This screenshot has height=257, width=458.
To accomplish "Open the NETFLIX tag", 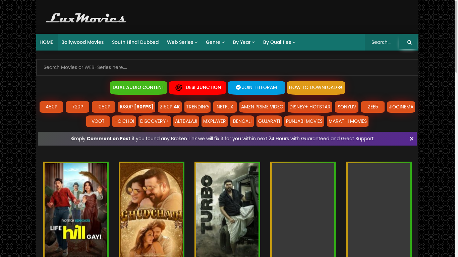I will click(225, 107).
